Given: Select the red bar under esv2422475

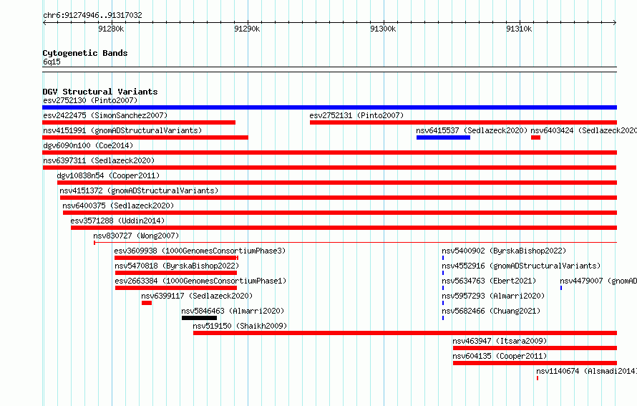Looking at the screenshot, I should tap(139, 122).
